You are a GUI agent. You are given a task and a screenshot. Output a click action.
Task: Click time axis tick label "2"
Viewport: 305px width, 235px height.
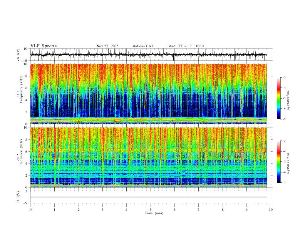(x=79, y=210)
